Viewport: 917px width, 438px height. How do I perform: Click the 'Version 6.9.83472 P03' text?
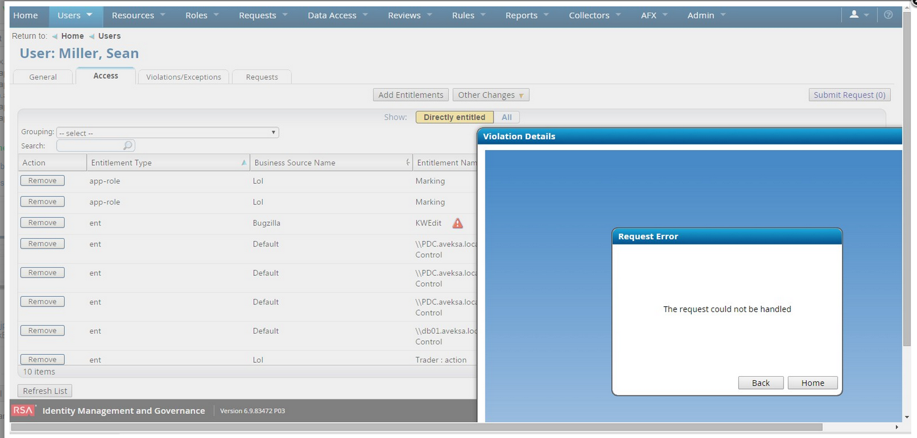pos(253,411)
